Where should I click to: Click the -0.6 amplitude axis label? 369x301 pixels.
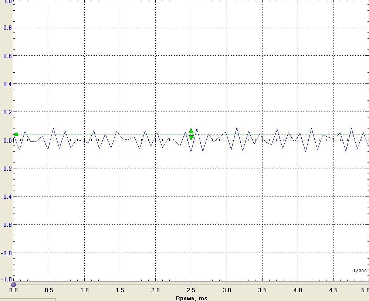coord(6,225)
